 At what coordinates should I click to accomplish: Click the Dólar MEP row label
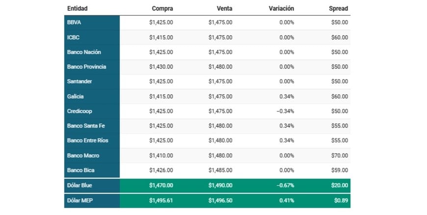click(x=80, y=200)
